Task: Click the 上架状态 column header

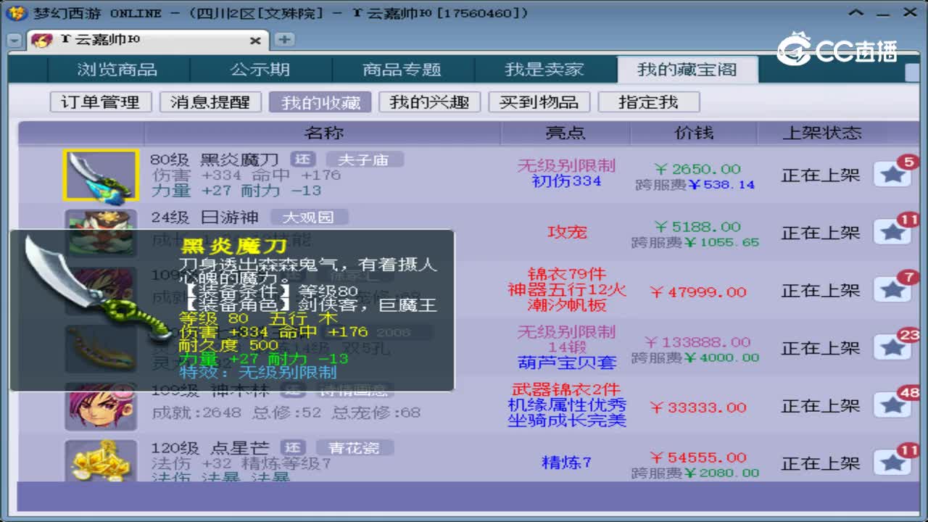Action: (x=821, y=133)
